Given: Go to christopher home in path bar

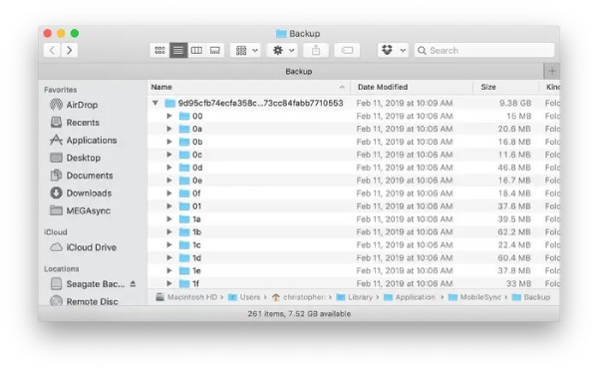Looking at the screenshot, I should 299,297.
